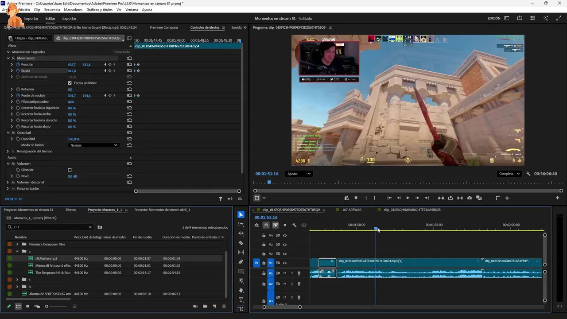Click Borrar todo masks button
Screen dimensions: 567x319
pos(121,52)
